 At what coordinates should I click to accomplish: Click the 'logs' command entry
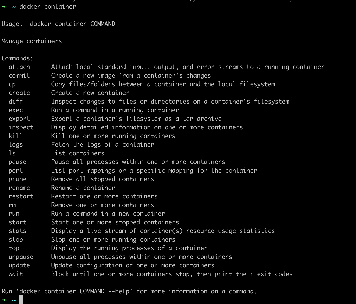click(16, 145)
